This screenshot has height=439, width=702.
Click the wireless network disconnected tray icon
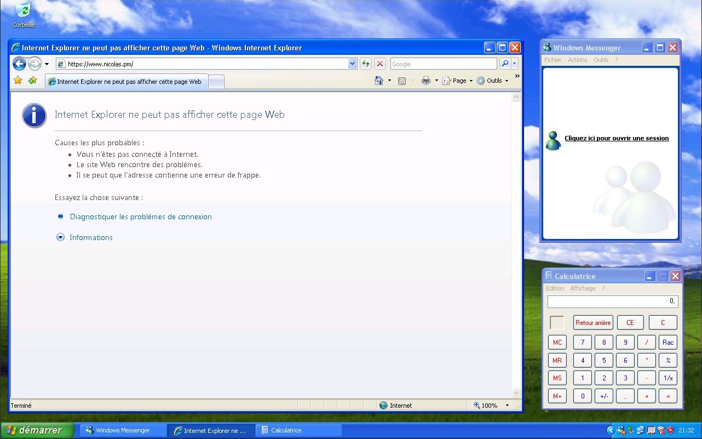(x=661, y=430)
